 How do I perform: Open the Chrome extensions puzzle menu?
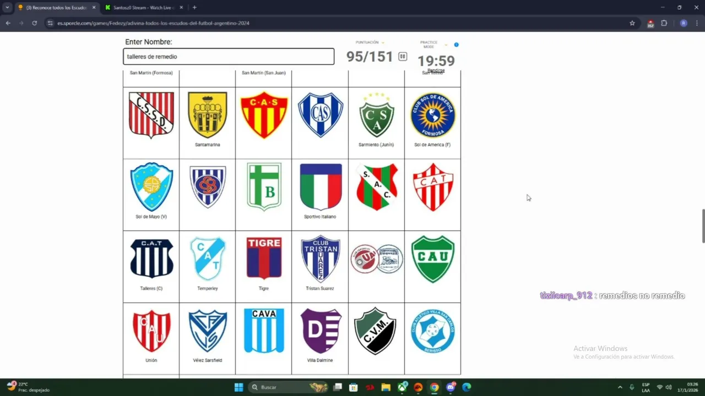664,23
